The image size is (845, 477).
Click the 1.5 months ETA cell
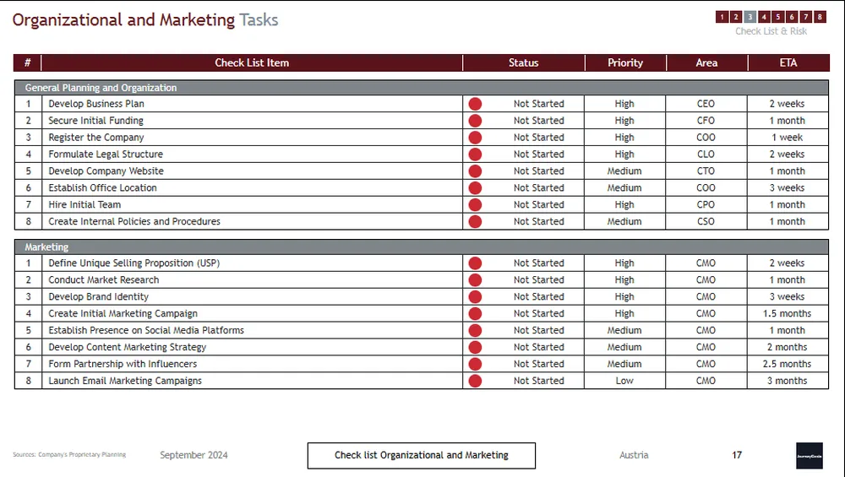pos(788,313)
